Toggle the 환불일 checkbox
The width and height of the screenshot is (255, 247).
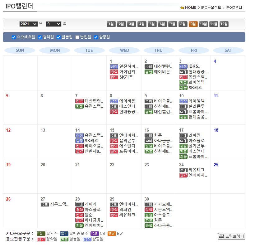58,37
